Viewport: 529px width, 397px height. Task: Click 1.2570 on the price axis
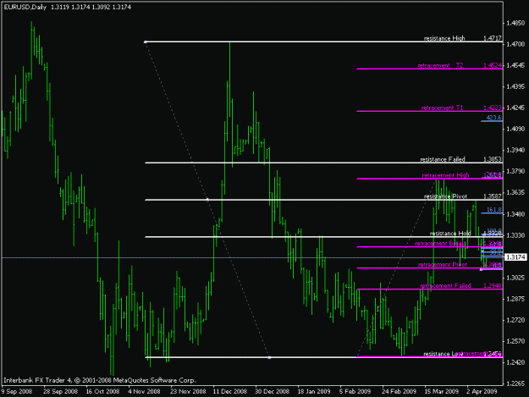tap(515, 341)
